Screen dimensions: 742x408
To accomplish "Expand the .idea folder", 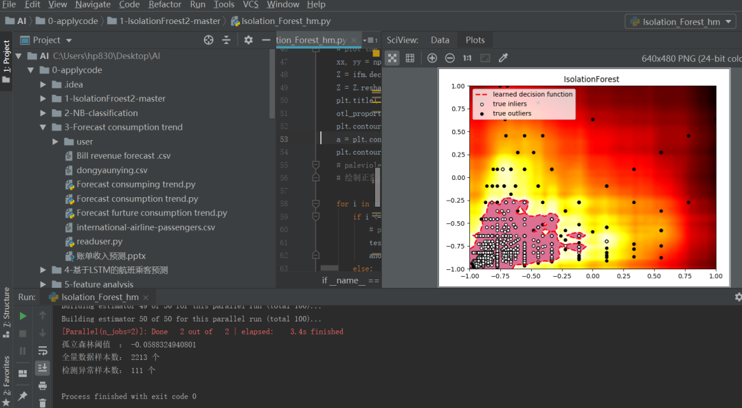I will click(x=43, y=84).
